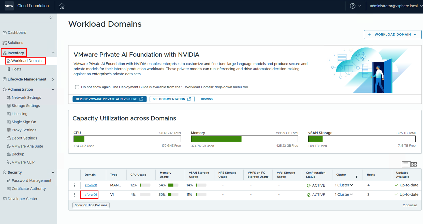
Task: Open the + Workload Domain dropdown
Action: pos(392,35)
